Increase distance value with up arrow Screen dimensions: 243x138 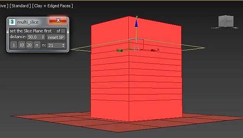coord(43,36)
